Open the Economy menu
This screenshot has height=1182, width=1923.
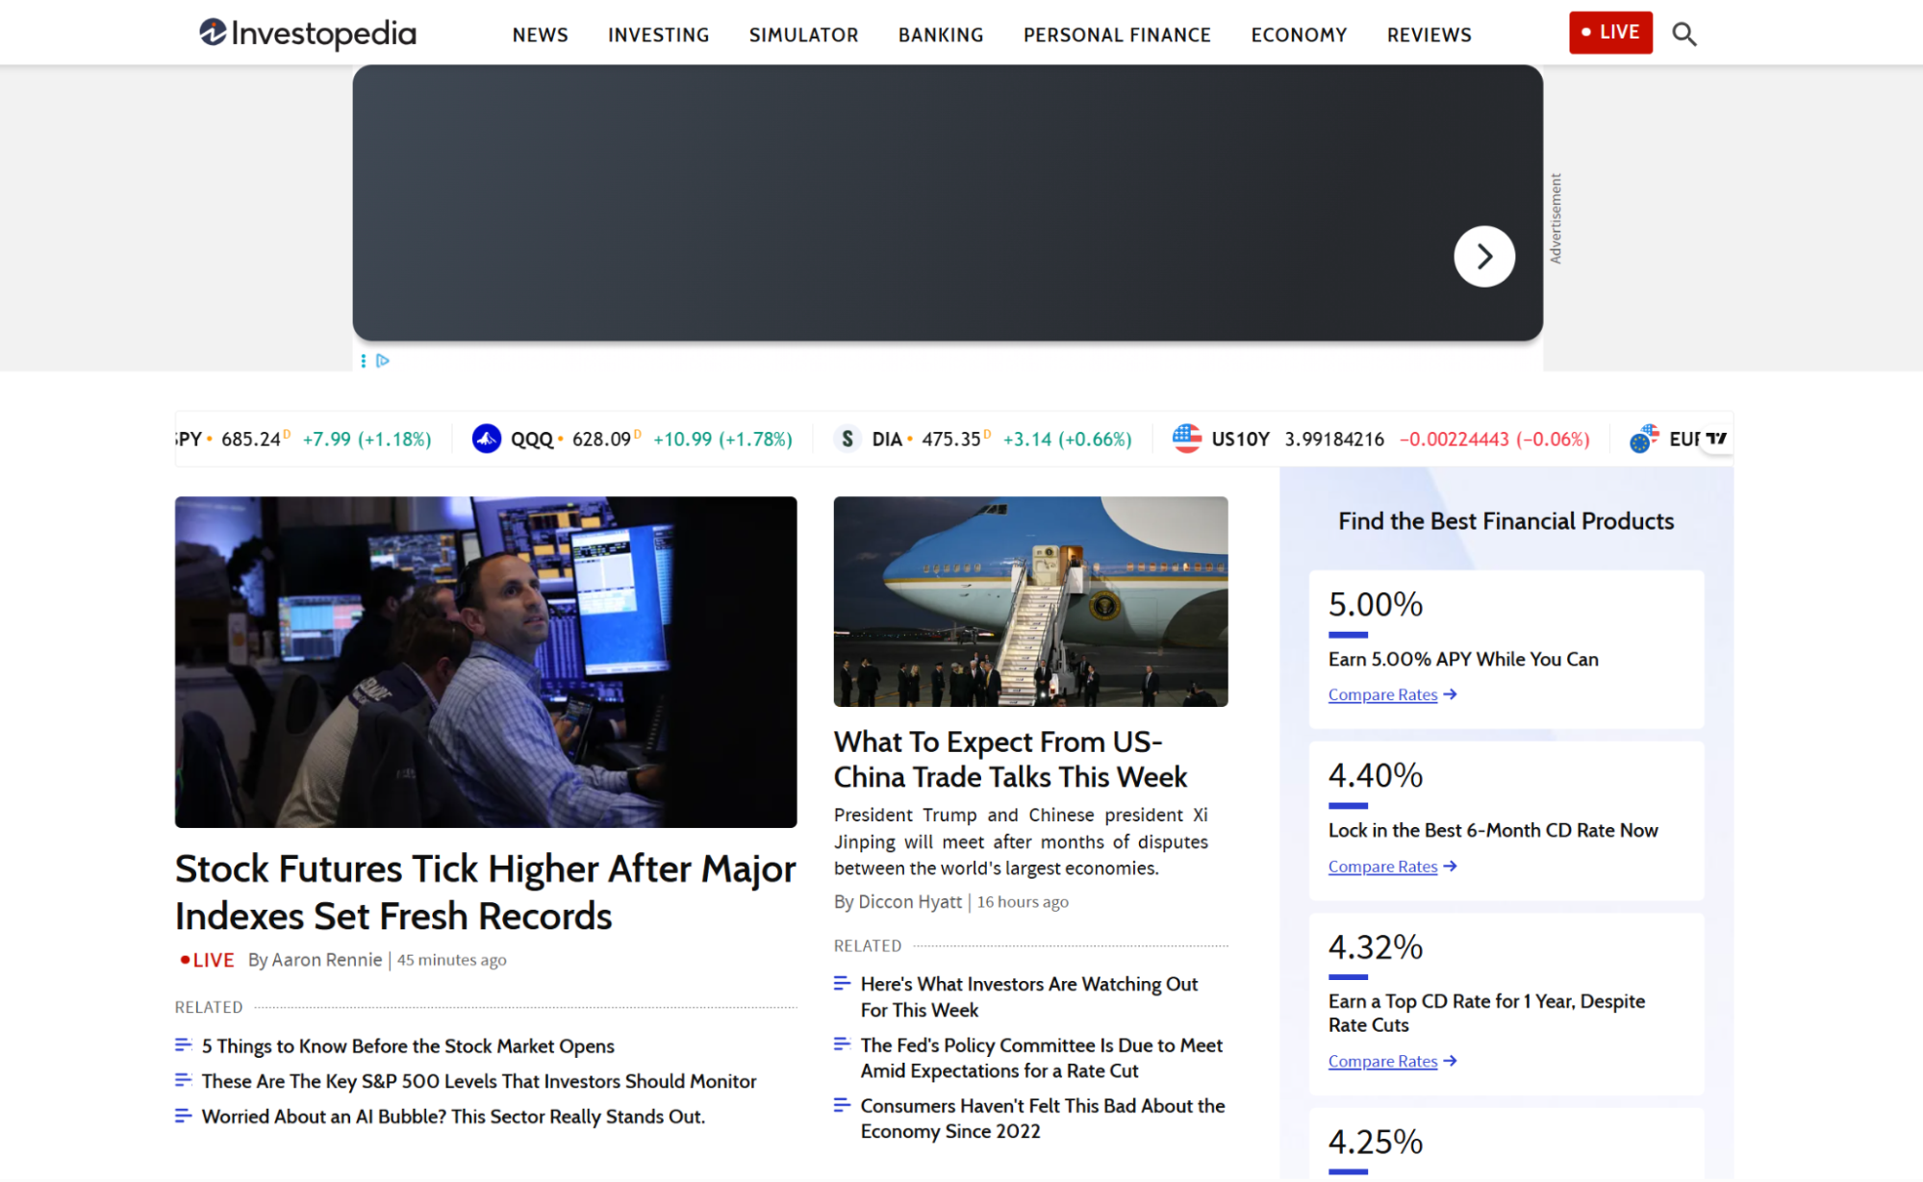[x=1298, y=35]
